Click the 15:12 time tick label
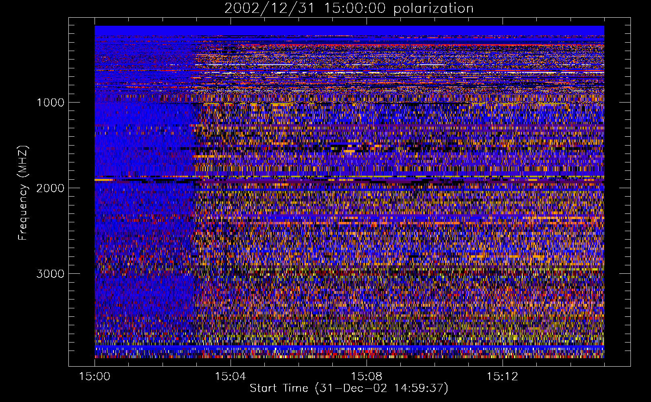 click(502, 376)
